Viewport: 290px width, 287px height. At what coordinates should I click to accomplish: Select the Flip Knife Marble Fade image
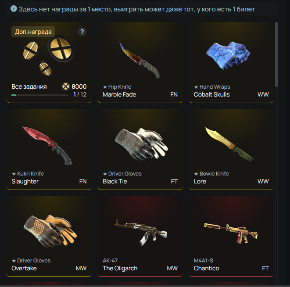coord(140,60)
